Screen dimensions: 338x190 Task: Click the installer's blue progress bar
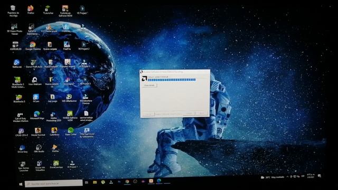(172, 80)
